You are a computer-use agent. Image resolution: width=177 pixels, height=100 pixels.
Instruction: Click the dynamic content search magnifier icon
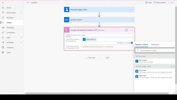138,50
